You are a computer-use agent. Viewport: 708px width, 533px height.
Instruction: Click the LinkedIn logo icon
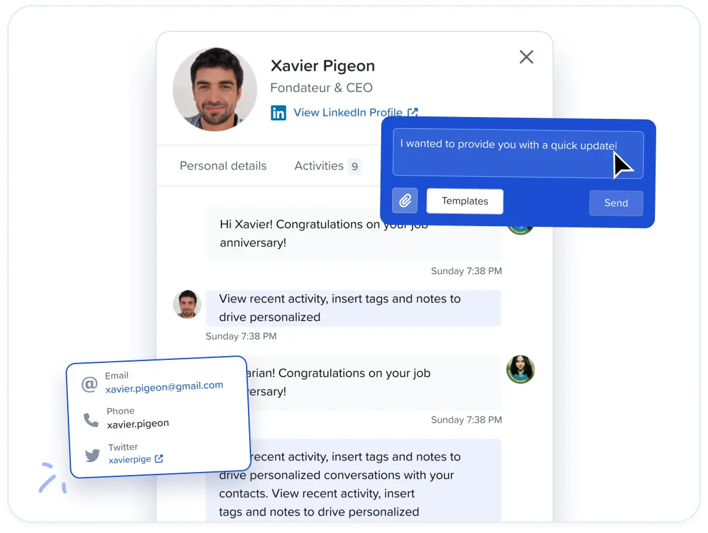278,112
